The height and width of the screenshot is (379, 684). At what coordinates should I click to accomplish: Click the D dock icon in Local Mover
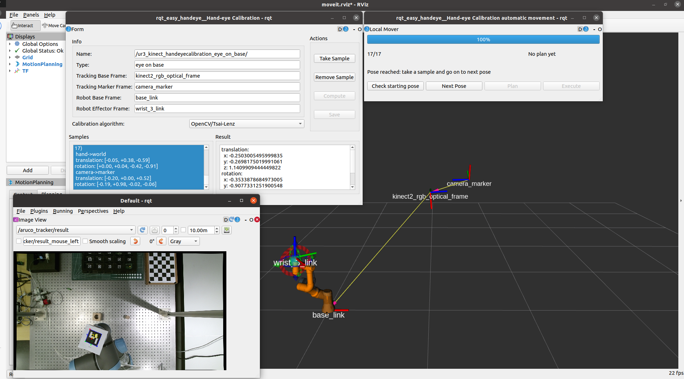[580, 29]
